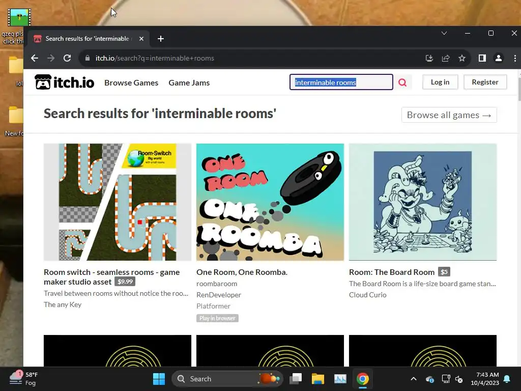Click the roombaroom description text

(x=217, y=284)
